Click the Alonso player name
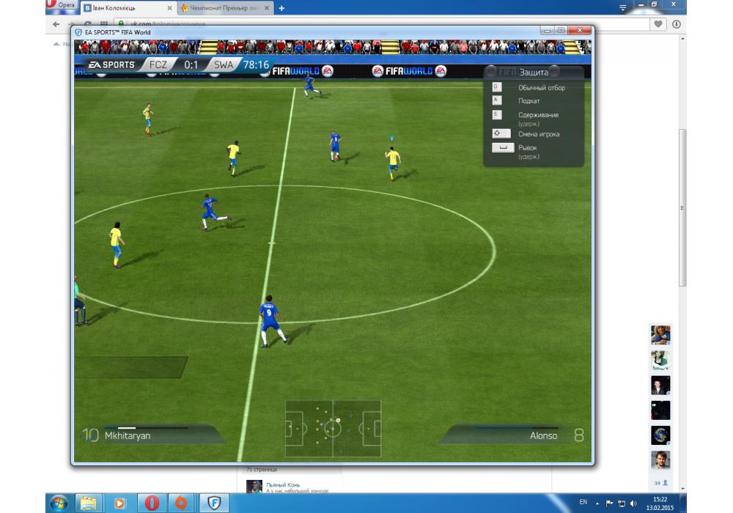 pyautogui.click(x=543, y=435)
